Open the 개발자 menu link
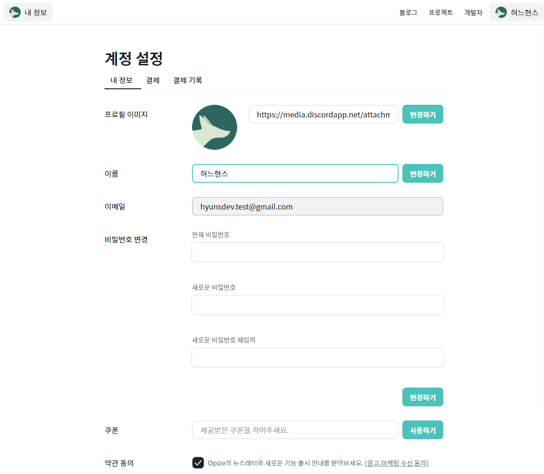The height and width of the screenshot is (474, 544). pyautogui.click(x=473, y=13)
